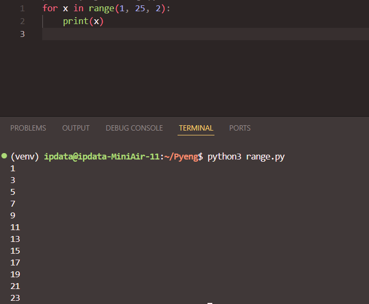Click output value 19 in terminal
Screen dimensions: 369x304
pos(15,275)
